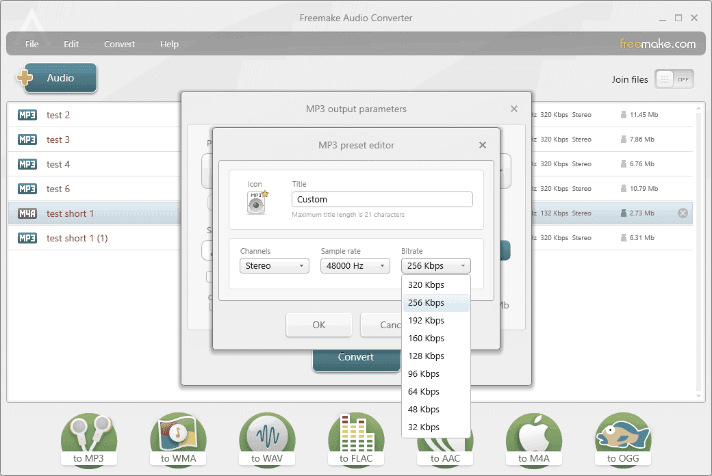Screen dimensions: 712x476
Task: Click the file size icon beside 11.45 Mb
Action: (624, 114)
